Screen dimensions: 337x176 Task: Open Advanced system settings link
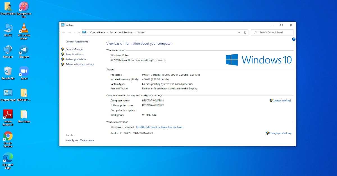tap(80, 64)
